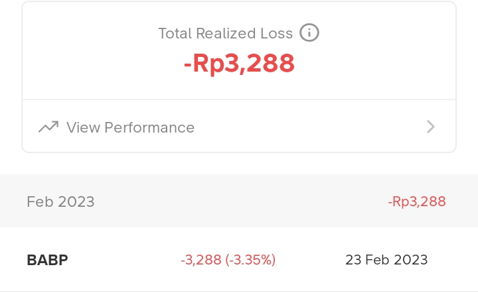
Task: Click the Total Realized Loss label
Action: (x=225, y=33)
